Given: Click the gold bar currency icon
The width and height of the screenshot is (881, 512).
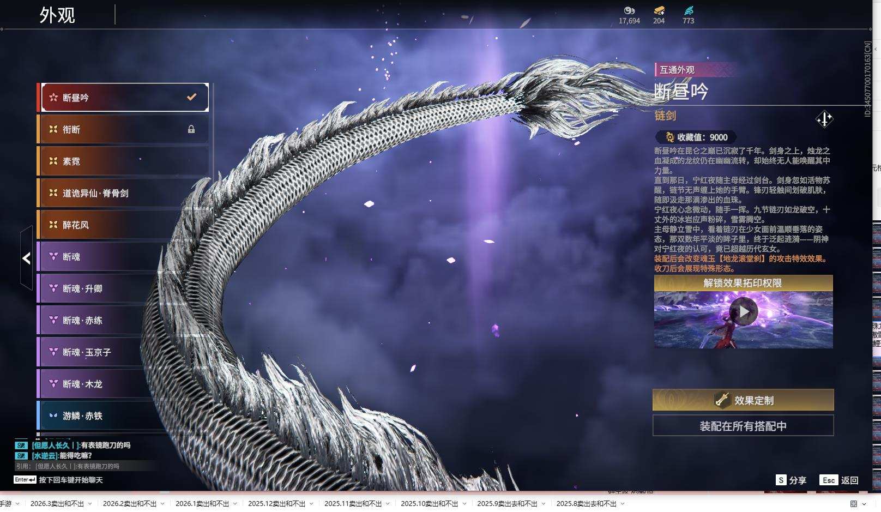Looking at the screenshot, I should 659,10.
